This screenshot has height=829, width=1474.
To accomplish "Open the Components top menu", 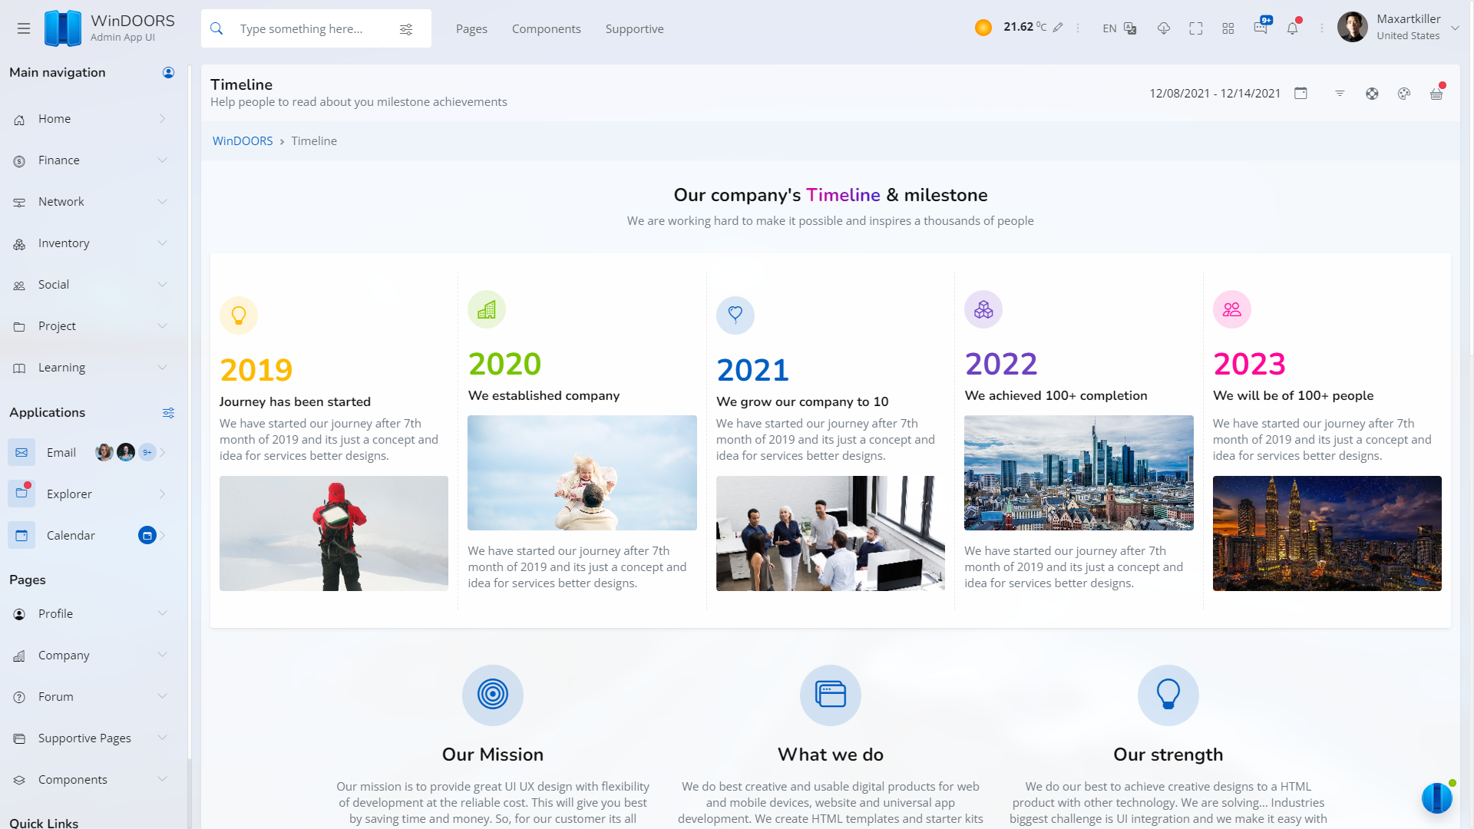I will 546,29.
